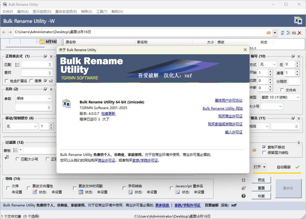Screen dimensions: 306x219
Task: Toggle the 复制不移动 checkbox
Action: coord(264,147)
